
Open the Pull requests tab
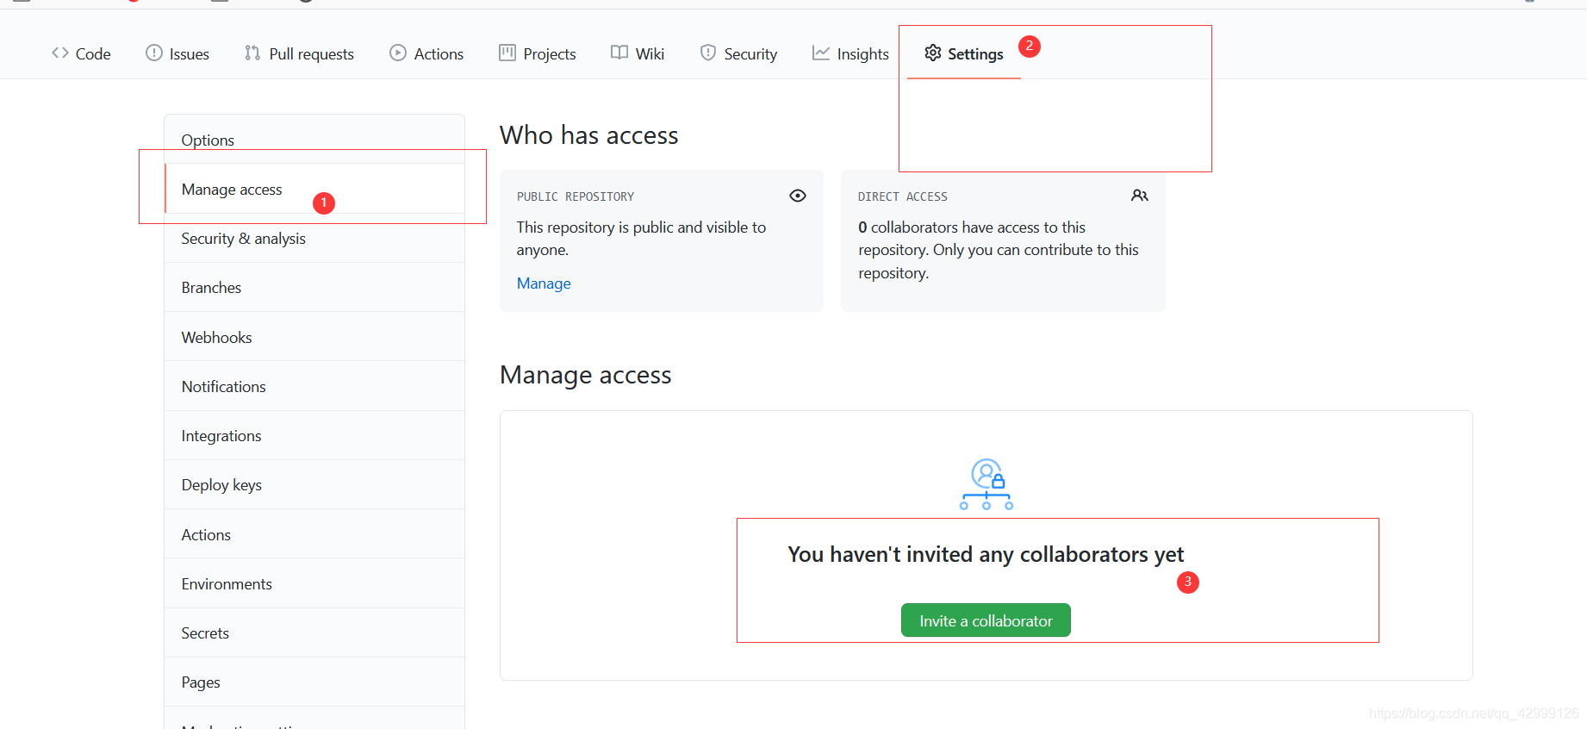click(299, 54)
